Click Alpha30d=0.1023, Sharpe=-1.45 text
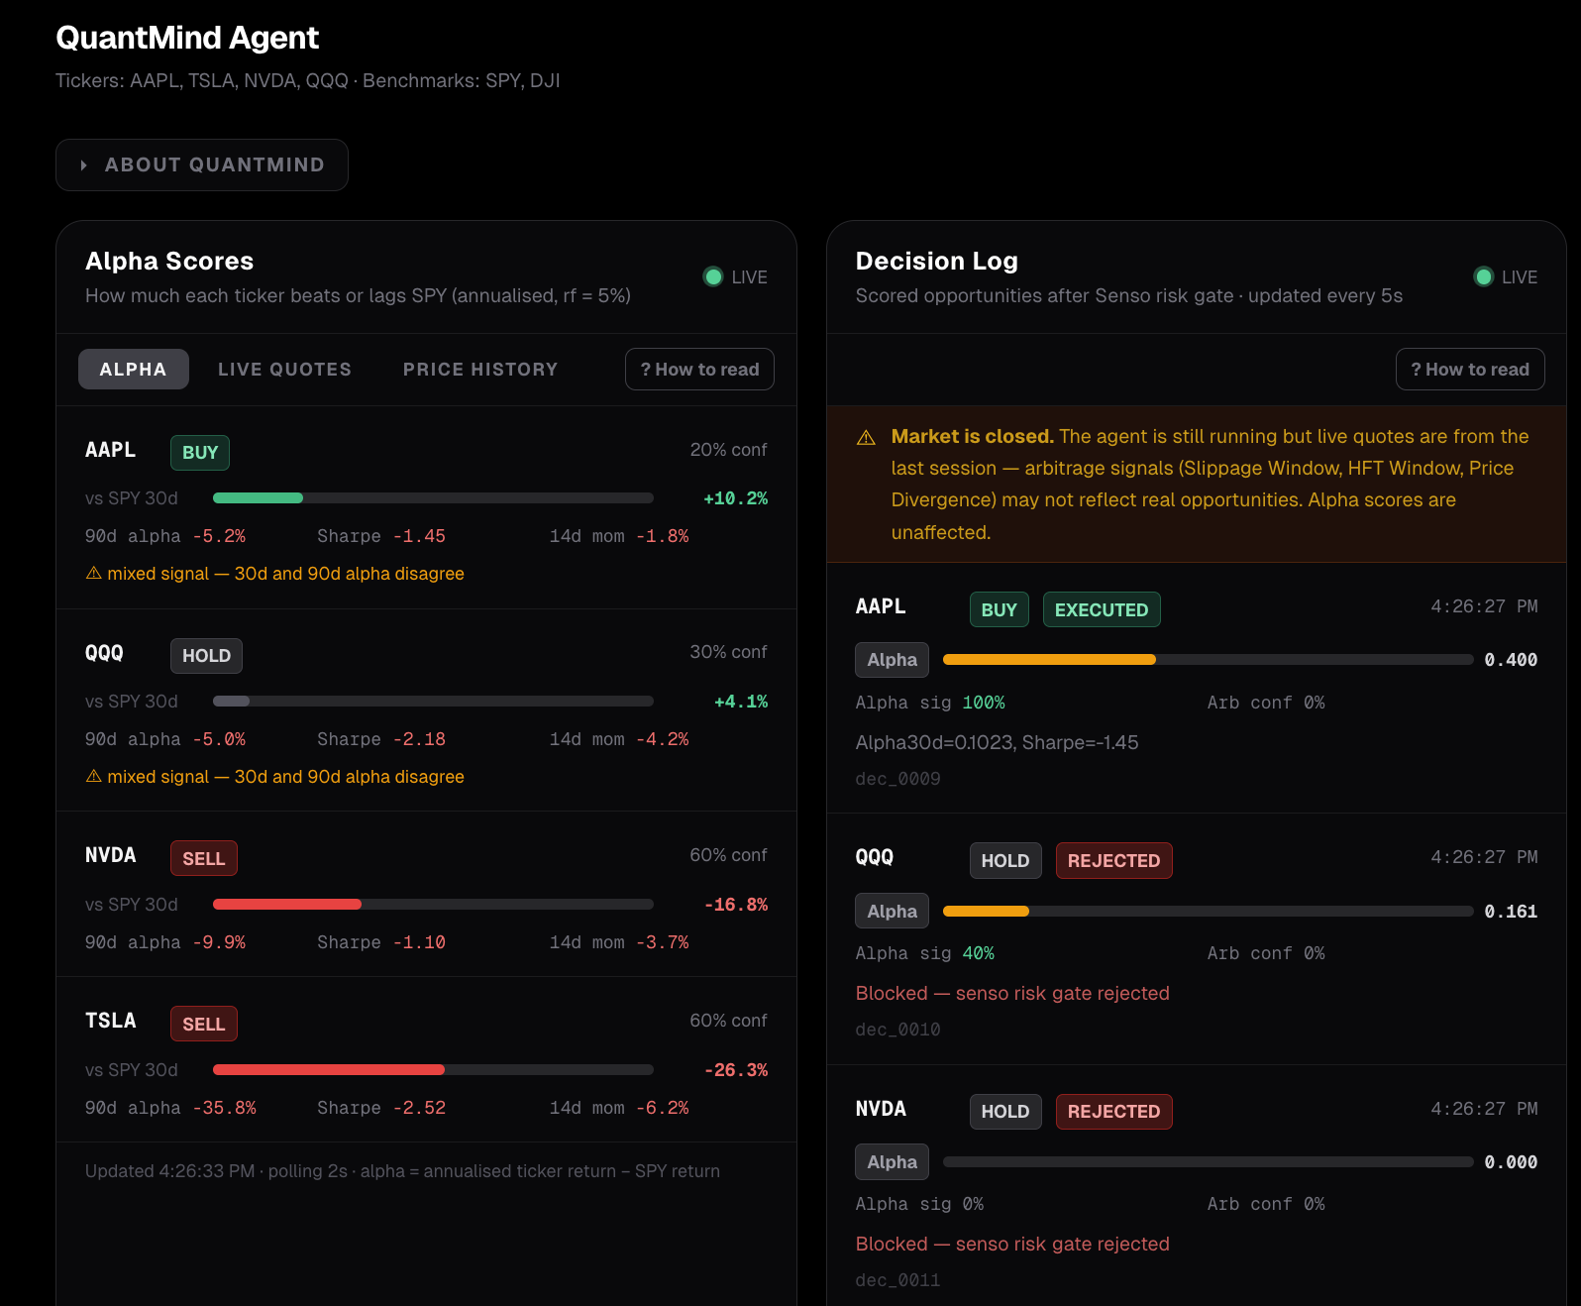This screenshot has width=1581, height=1306. pyautogui.click(x=997, y=741)
